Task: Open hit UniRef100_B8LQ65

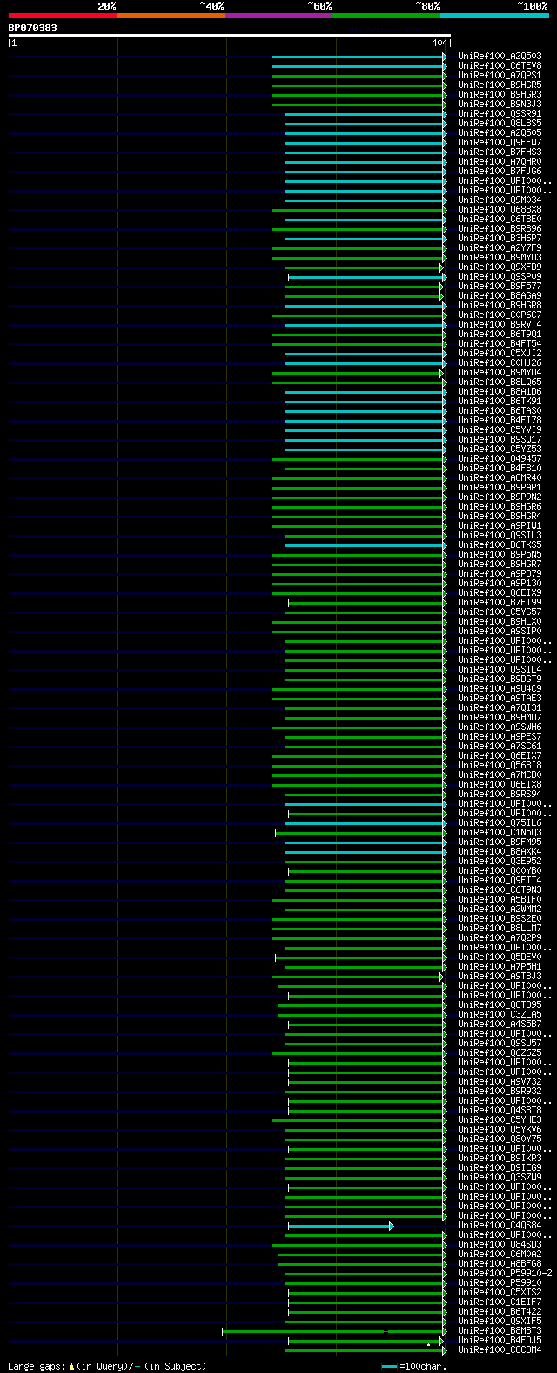Action: pos(500,382)
